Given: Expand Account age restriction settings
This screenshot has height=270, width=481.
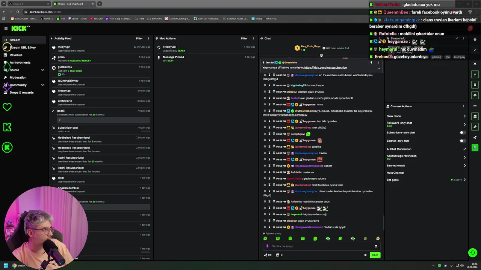Looking at the screenshot, I should point(464,157).
